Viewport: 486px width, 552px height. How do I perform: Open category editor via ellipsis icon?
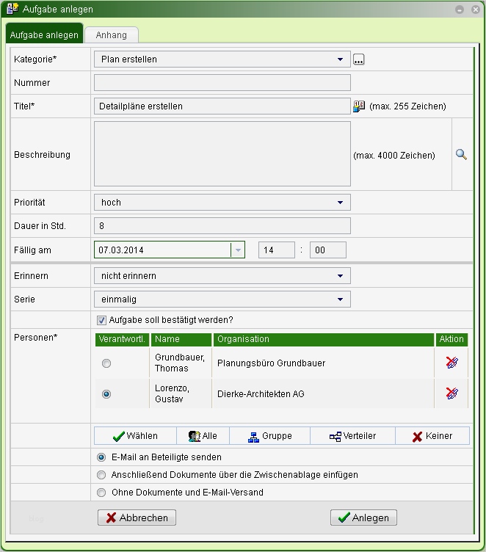(x=358, y=59)
